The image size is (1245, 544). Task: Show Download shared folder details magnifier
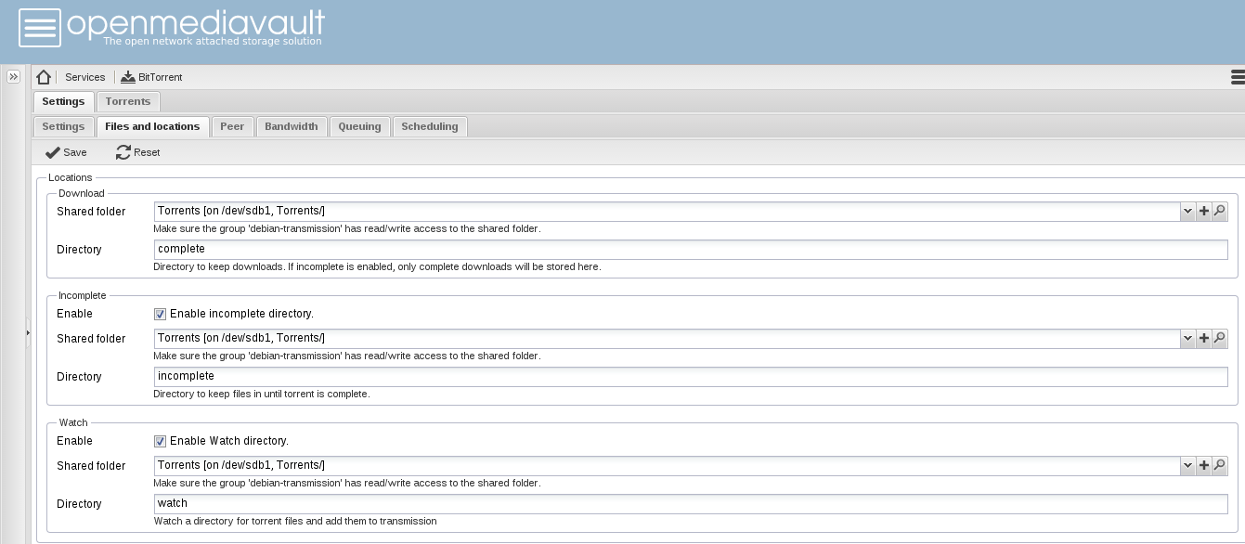[1220, 212]
